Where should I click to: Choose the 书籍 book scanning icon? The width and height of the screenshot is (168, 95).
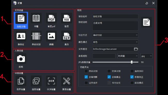click(x=36, y=18)
